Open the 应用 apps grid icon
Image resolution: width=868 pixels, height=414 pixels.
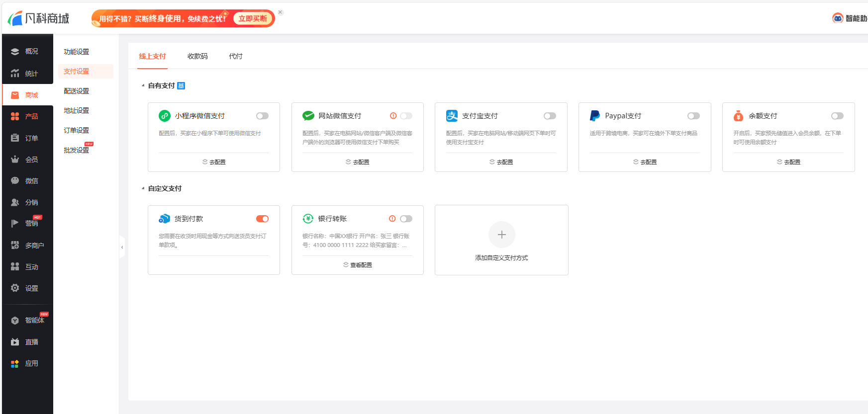[x=15, y=364]
